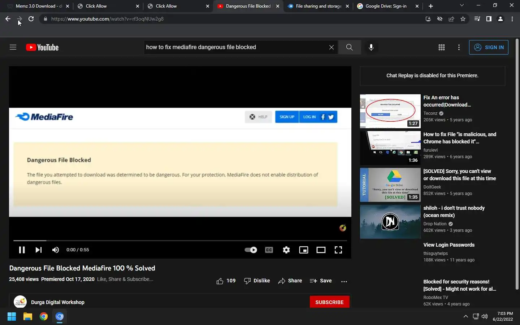This screenshot has width=520, height=325.
Task: Clear the YouTube search box text
Action: [x=331, y=47]
